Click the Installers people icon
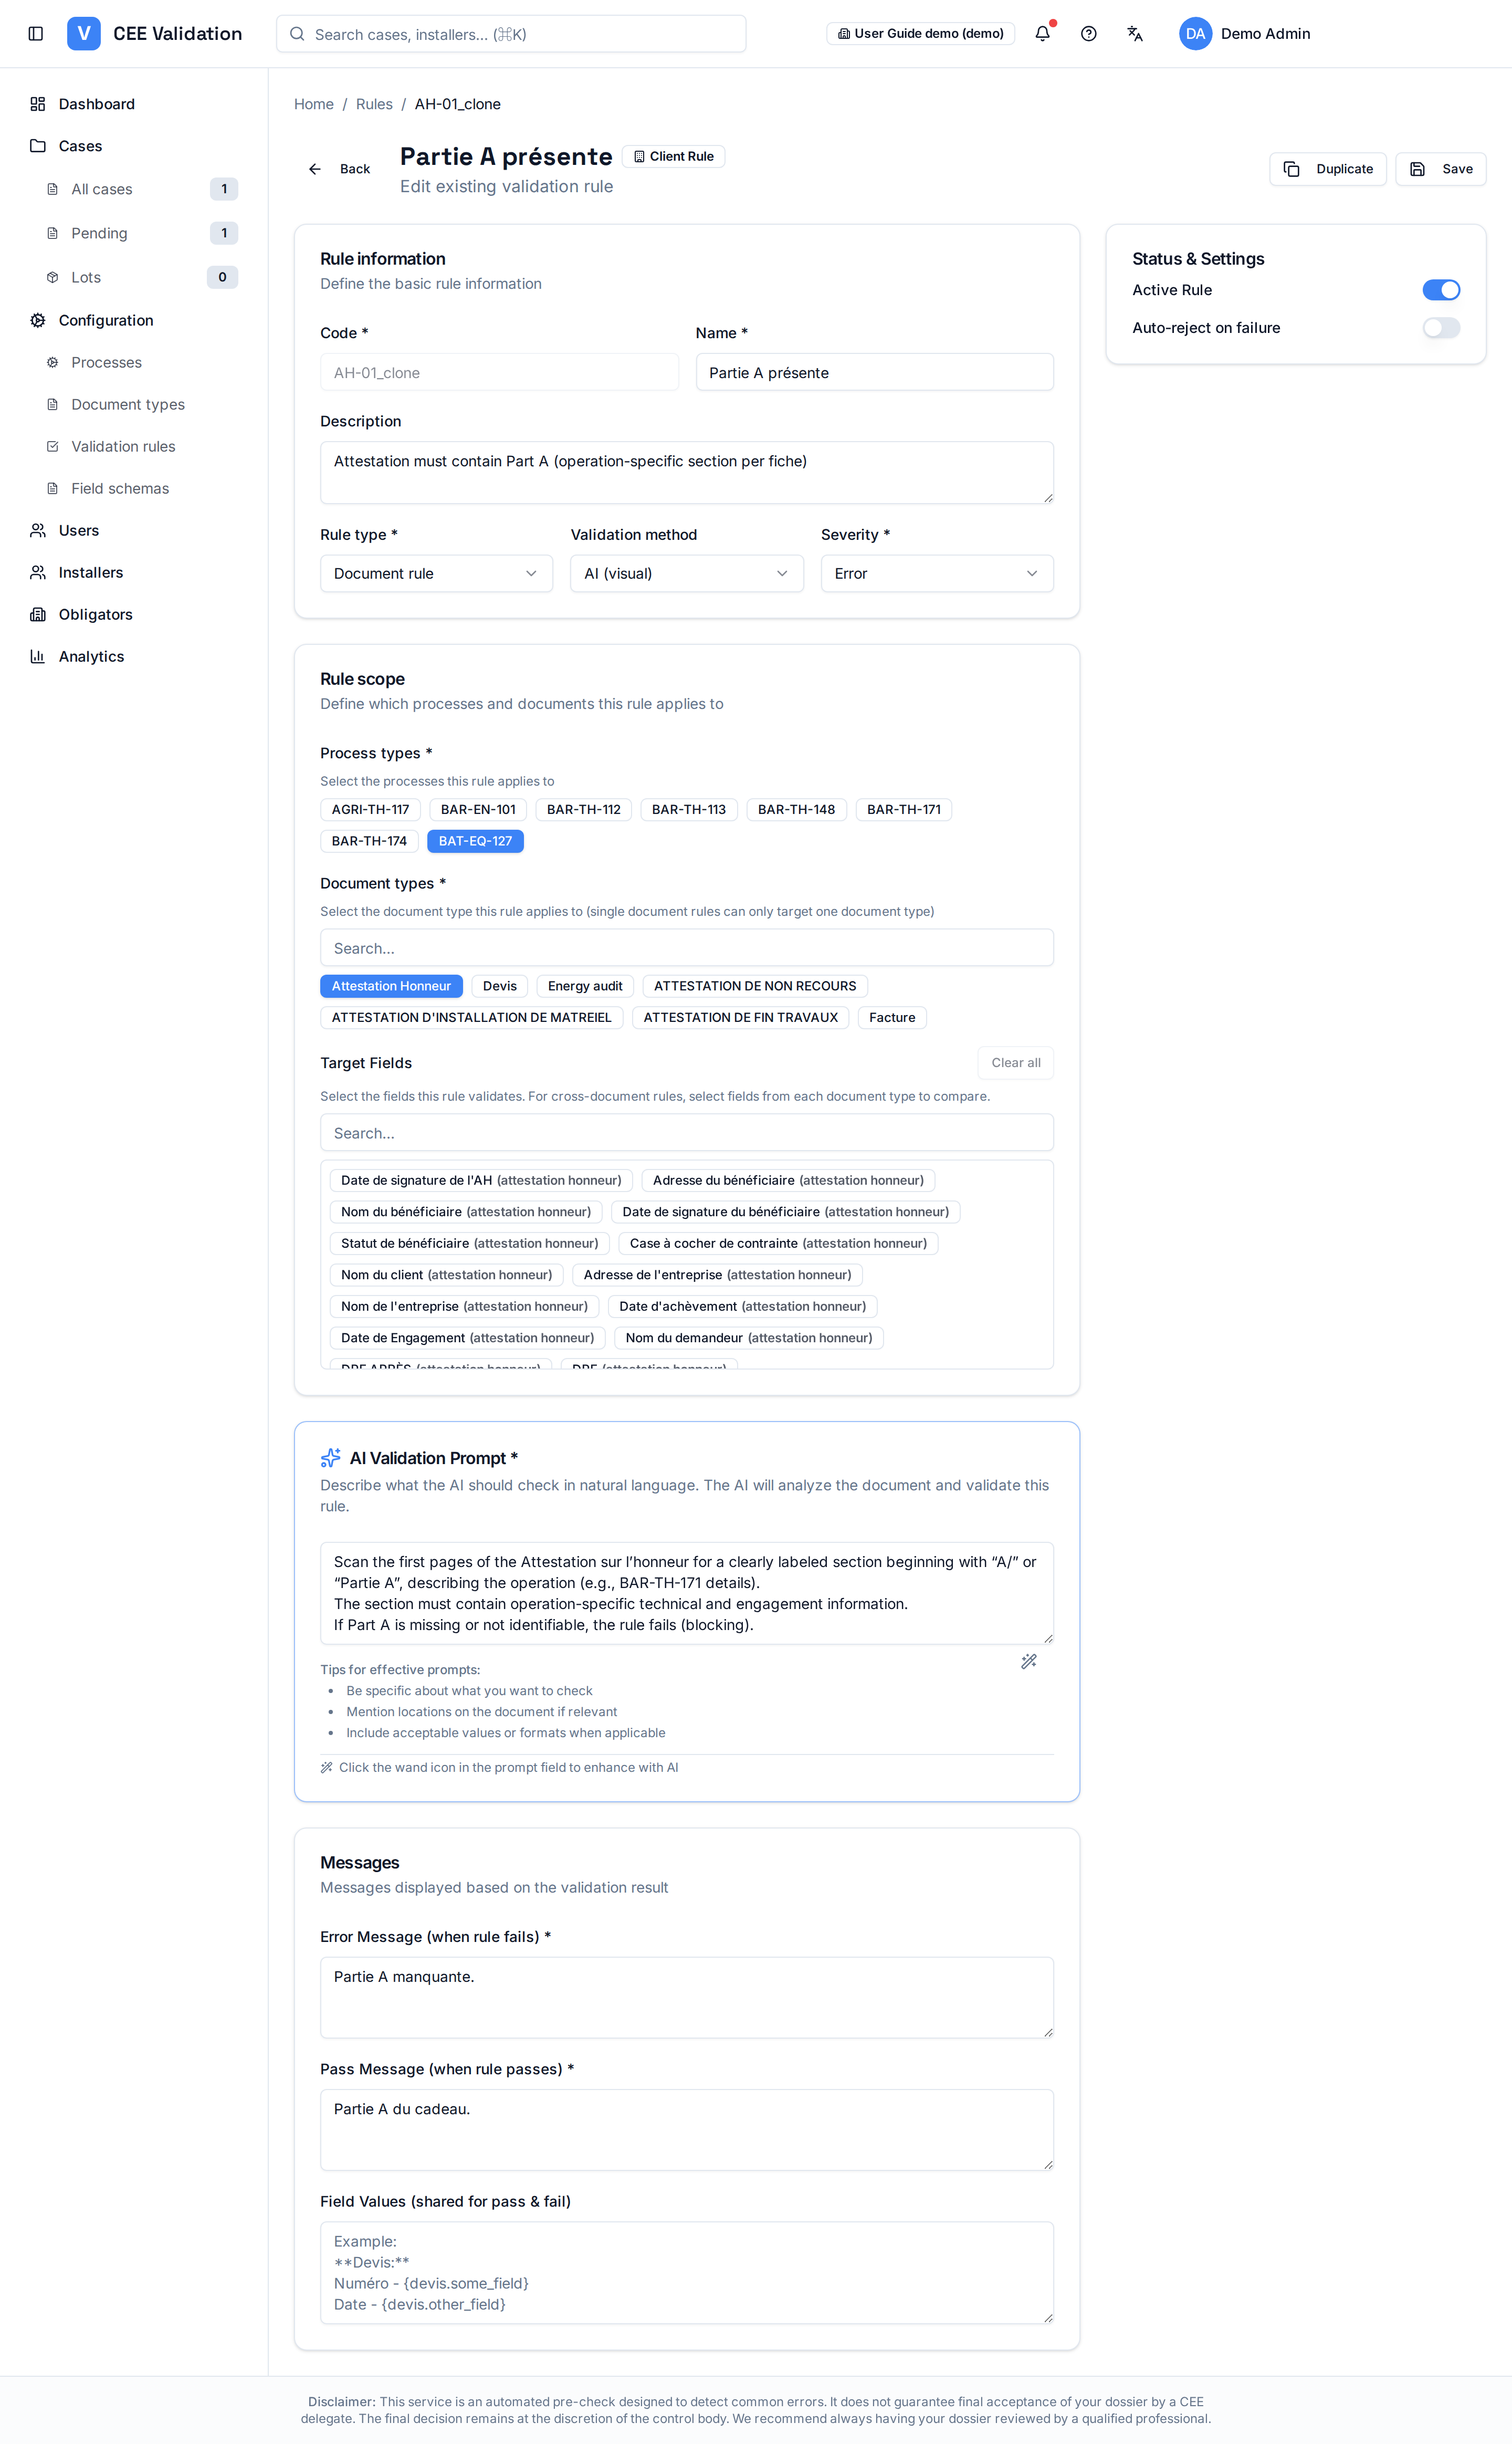The width and height of the screenshot is (1512, 2444). [x=38, y=572]
